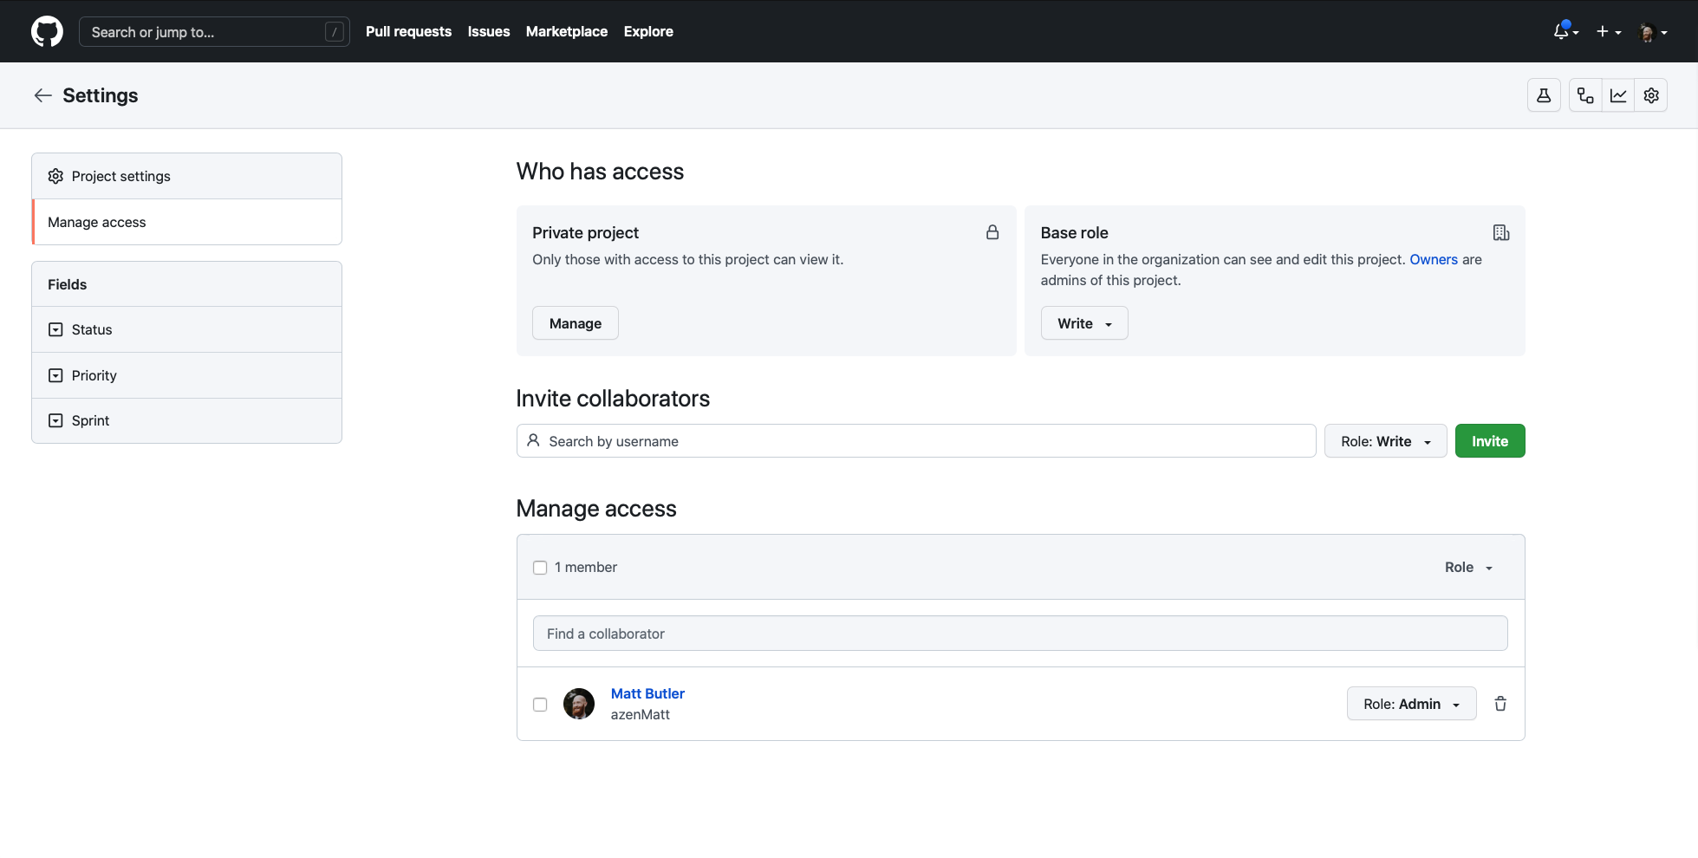1698x858 pixels.
Task: Open GitHub home via Octocat logo
Action: coord(47,31)
